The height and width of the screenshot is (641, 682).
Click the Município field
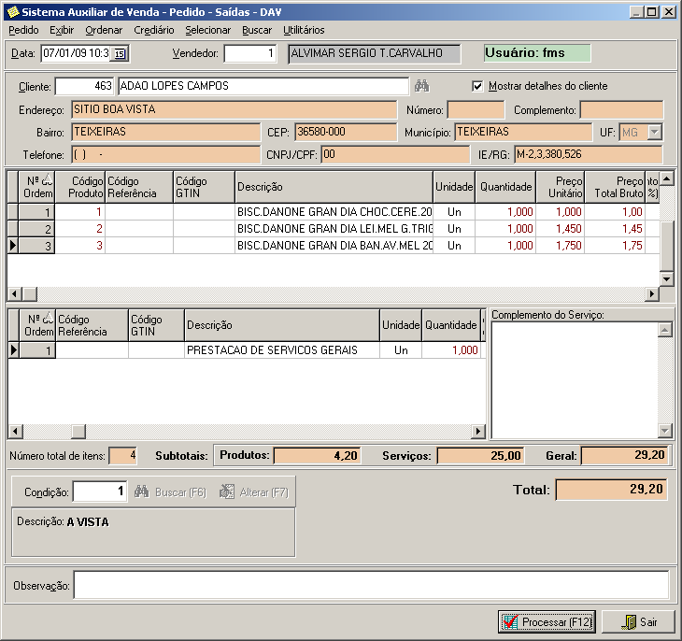click(523, 133)
